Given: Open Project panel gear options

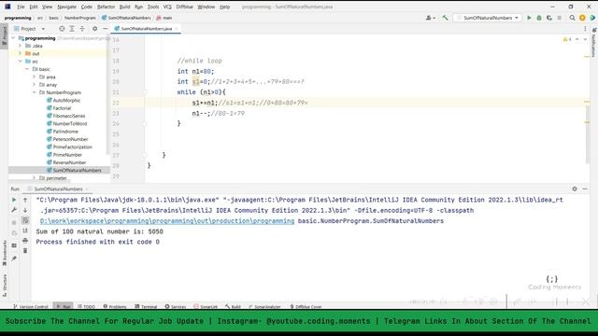Looking at the screenshot, I should tap(95, 29).
